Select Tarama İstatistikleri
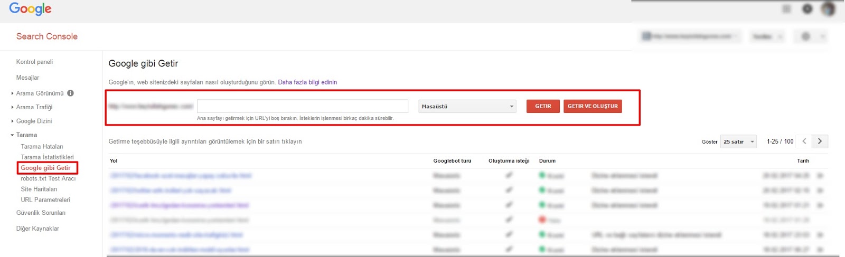Screen dimensions: 845x257 pyautogui.click(x=47, y=157)
